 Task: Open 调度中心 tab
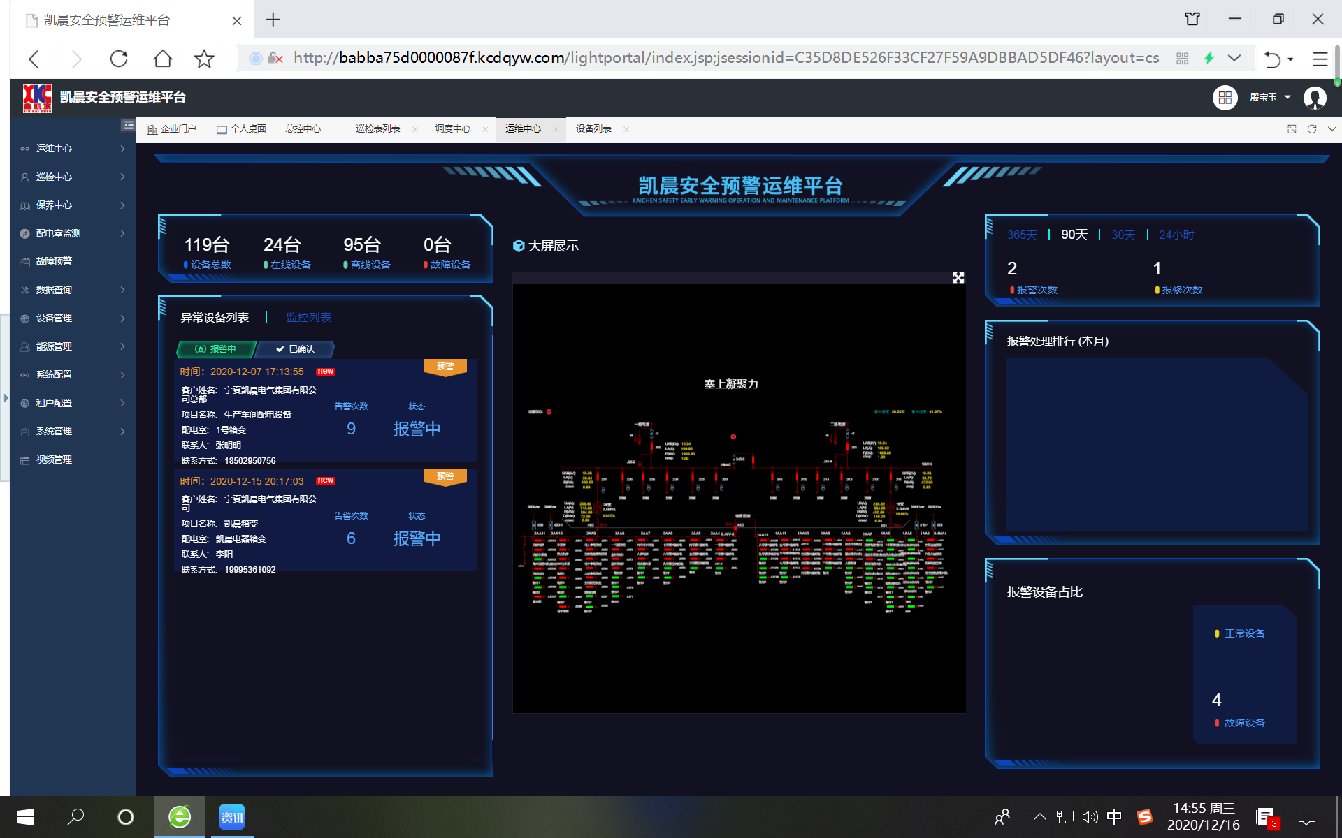click(x=453, y=129)
